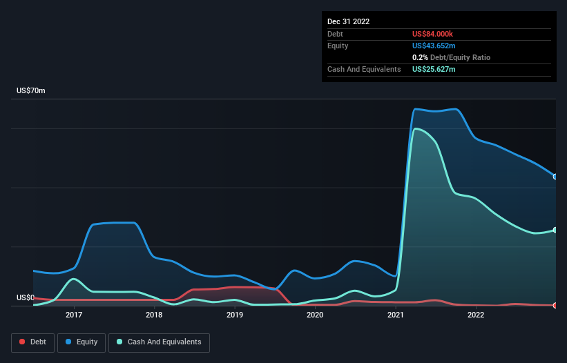
Task: Click the US$25.627m cash value
Action: (434, 69)
